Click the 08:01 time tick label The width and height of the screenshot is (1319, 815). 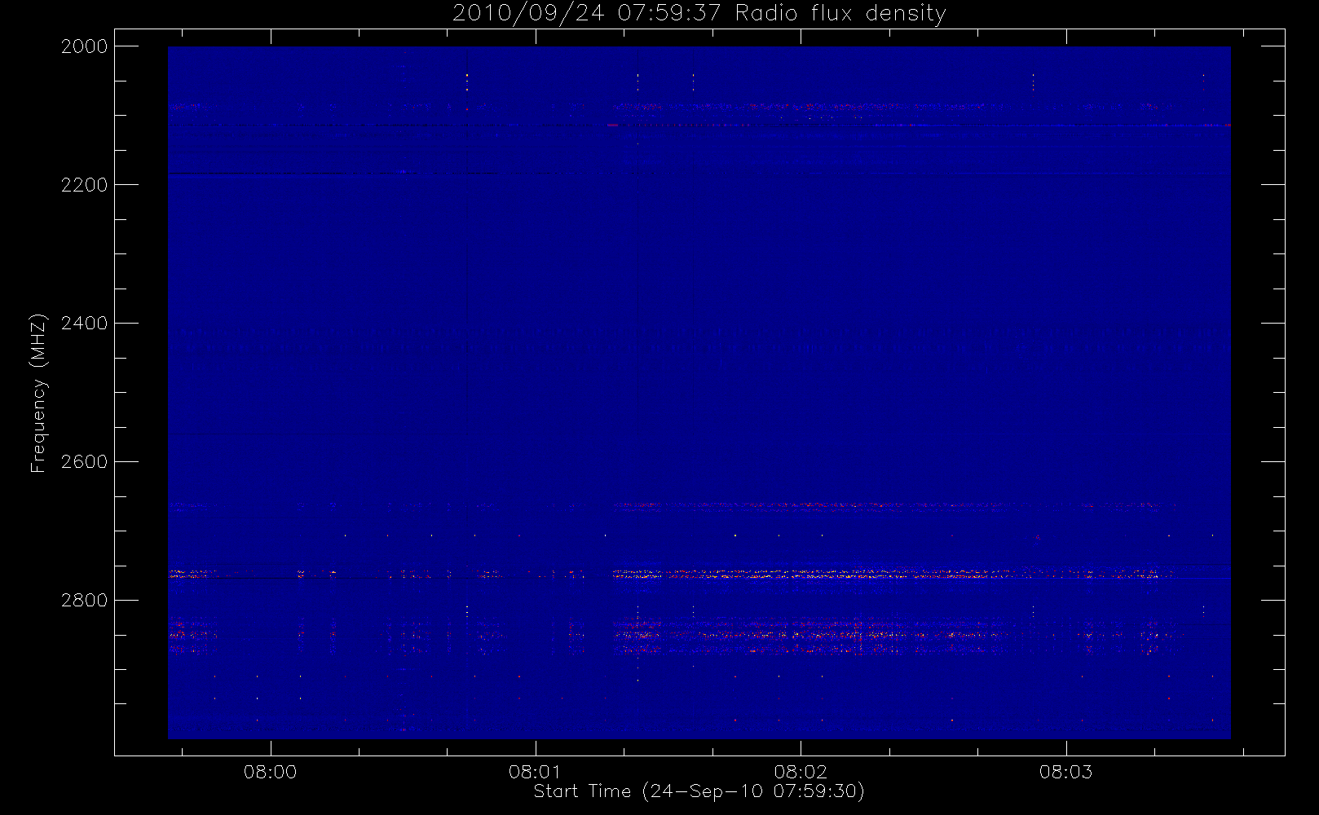click(536, 772)
